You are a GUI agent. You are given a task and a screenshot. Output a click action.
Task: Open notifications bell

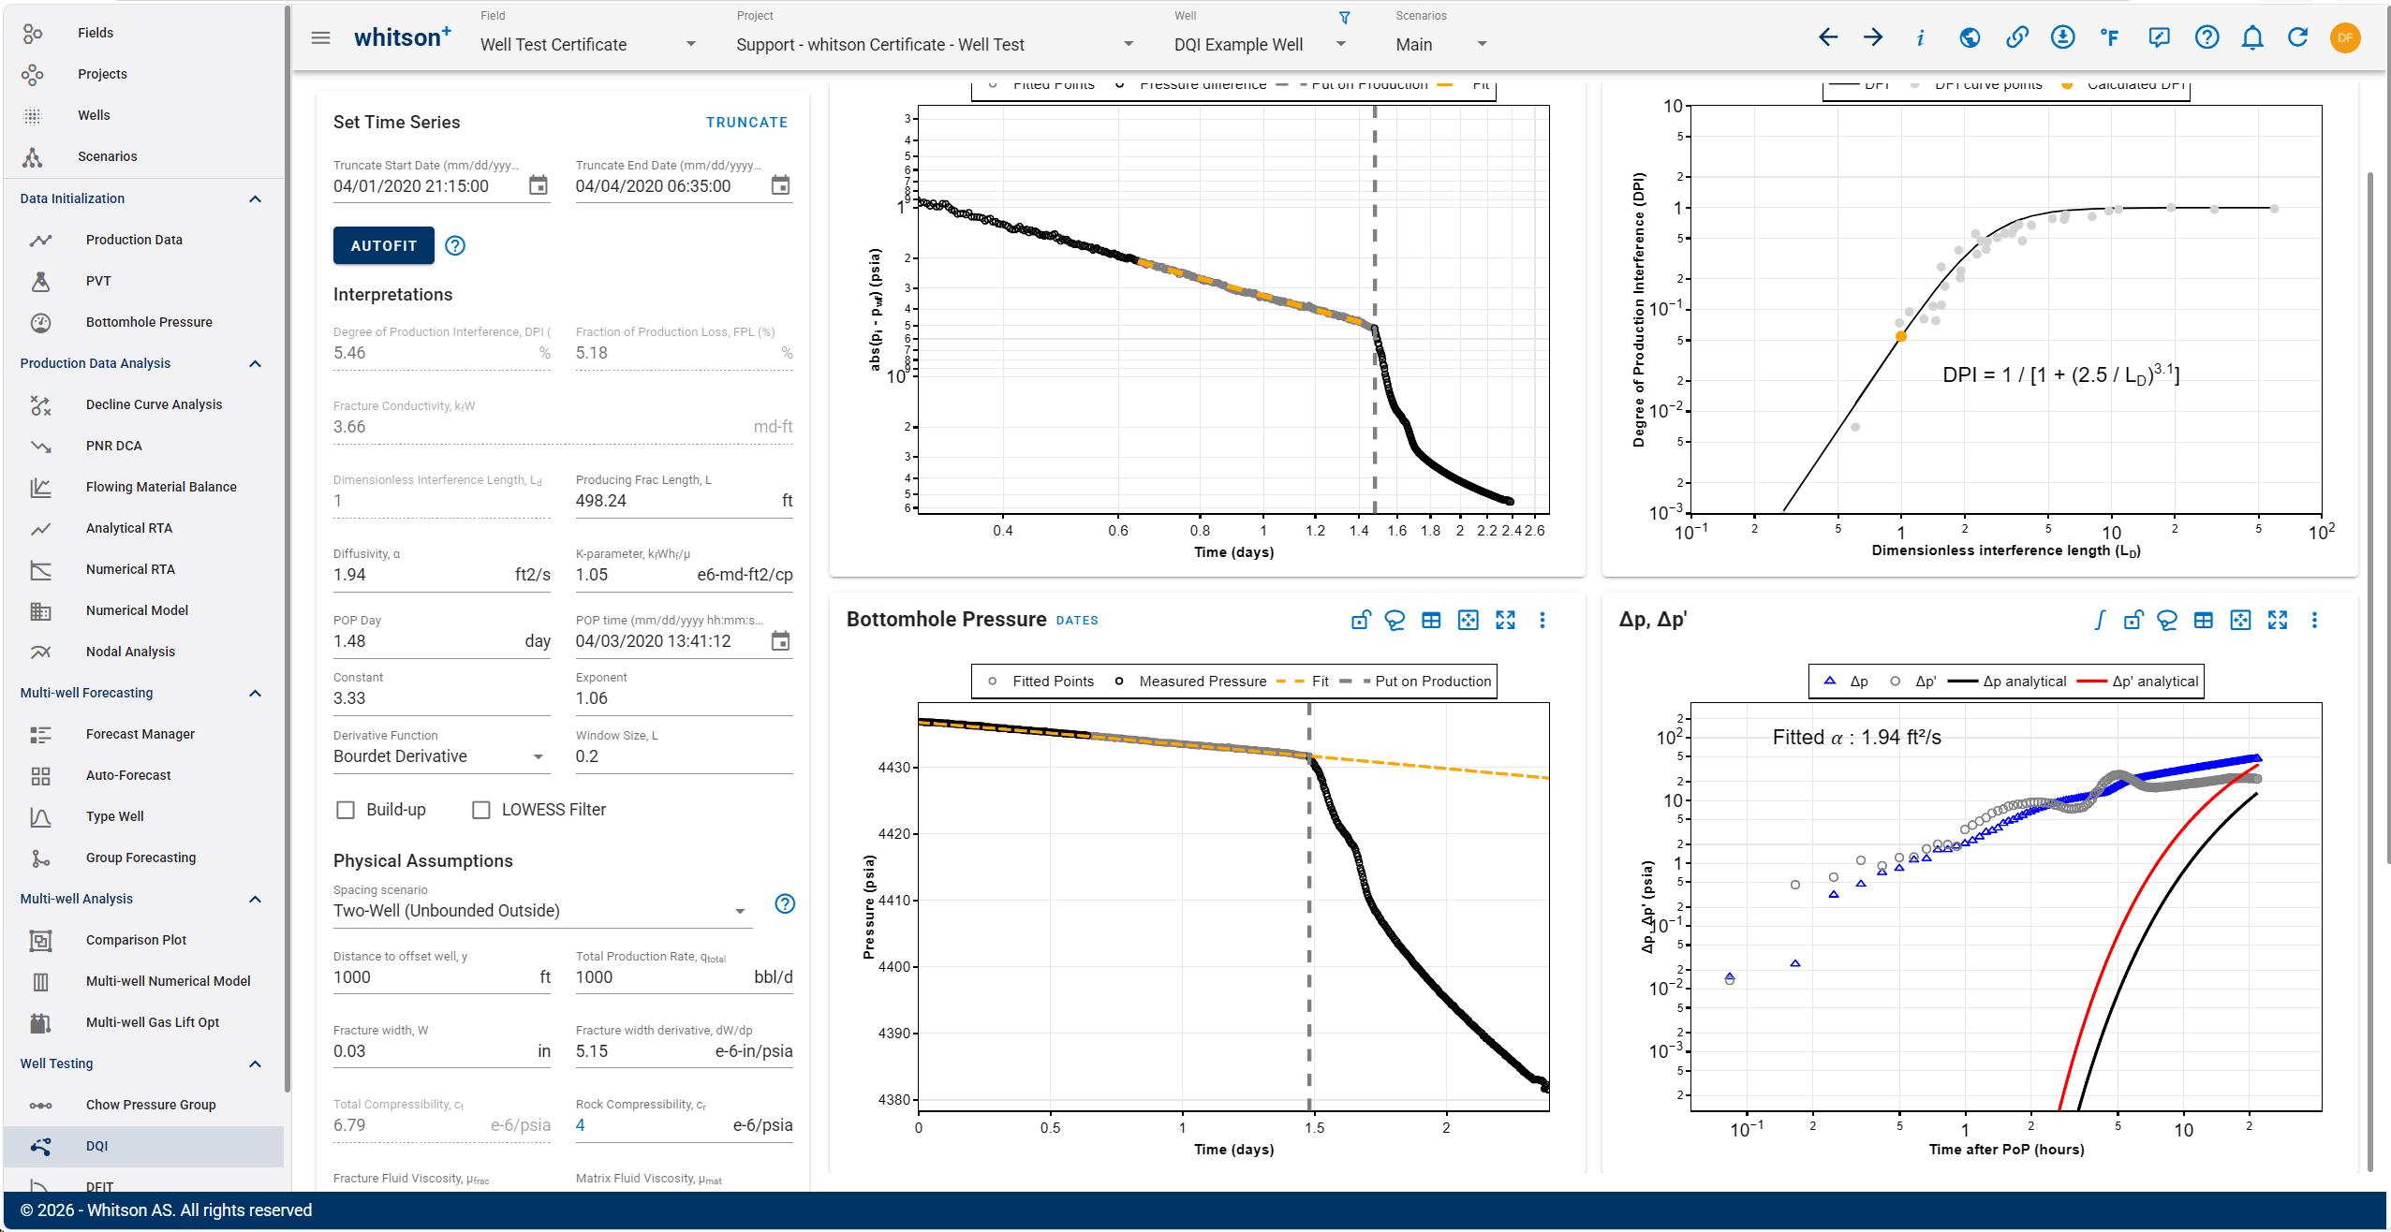point(2252,37)
